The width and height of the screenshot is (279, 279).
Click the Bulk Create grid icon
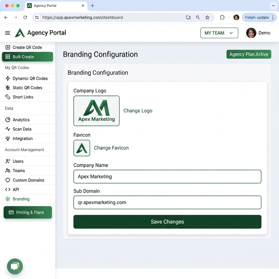click(x=8, y=57)
